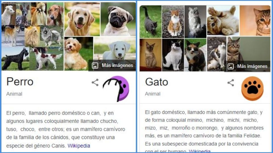Click the image icon in cat Más imágenes

point(231,66)
